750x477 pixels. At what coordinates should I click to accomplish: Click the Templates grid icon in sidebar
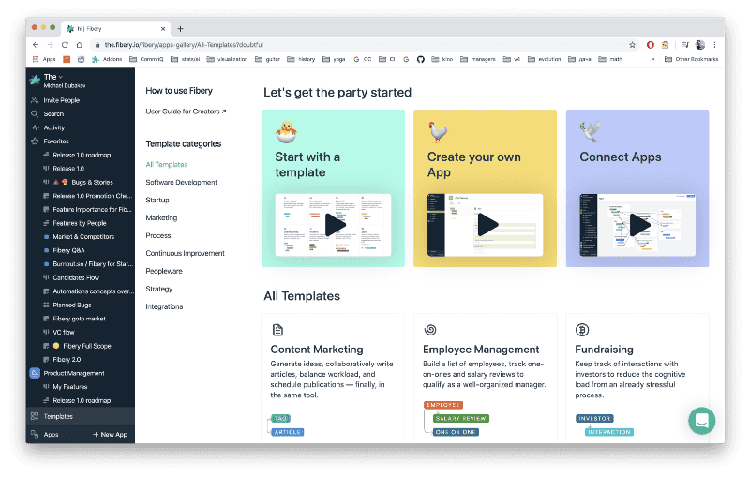click(x=35, y=416)
